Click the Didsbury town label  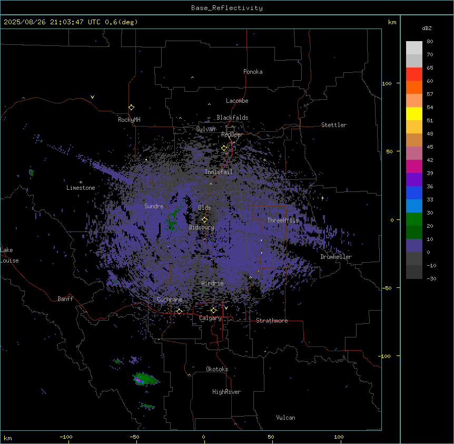[202, 227]
